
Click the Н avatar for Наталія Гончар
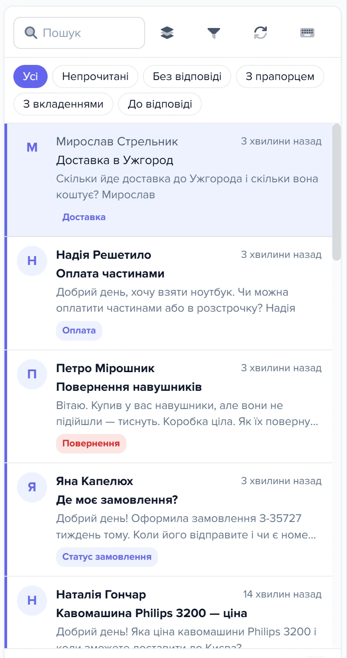point(32,601)
